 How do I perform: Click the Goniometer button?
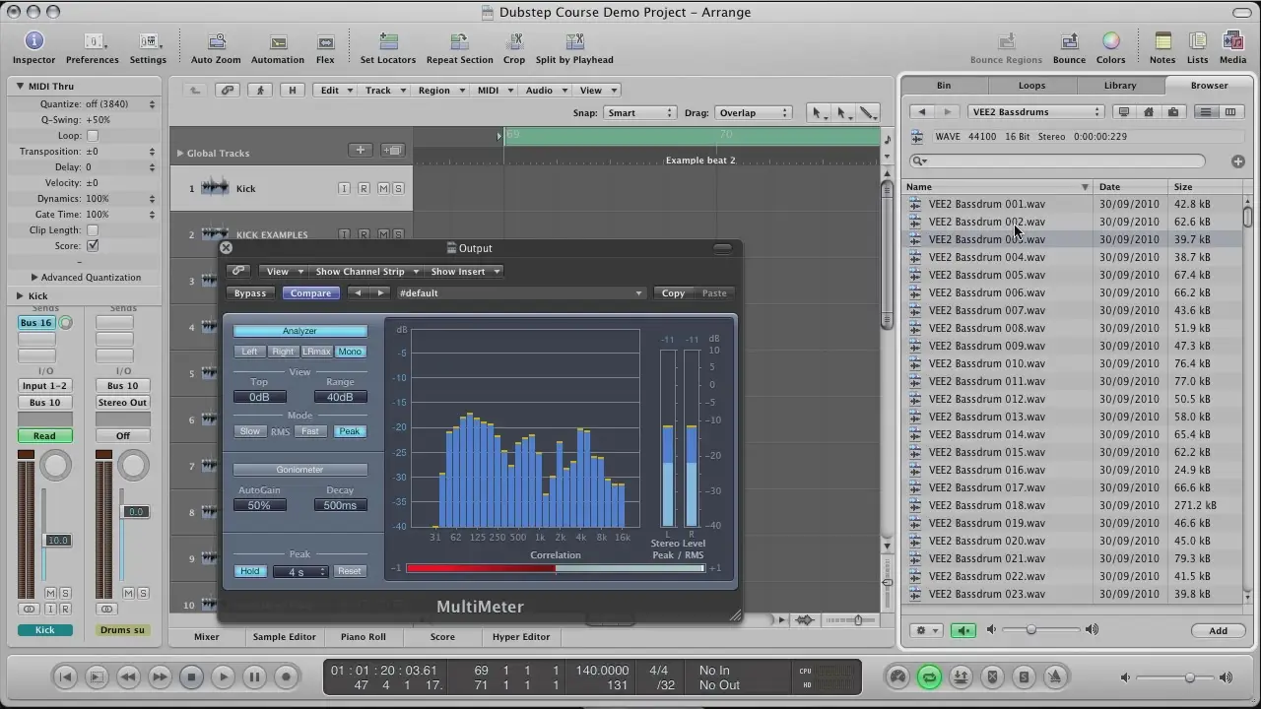point(299,470)
